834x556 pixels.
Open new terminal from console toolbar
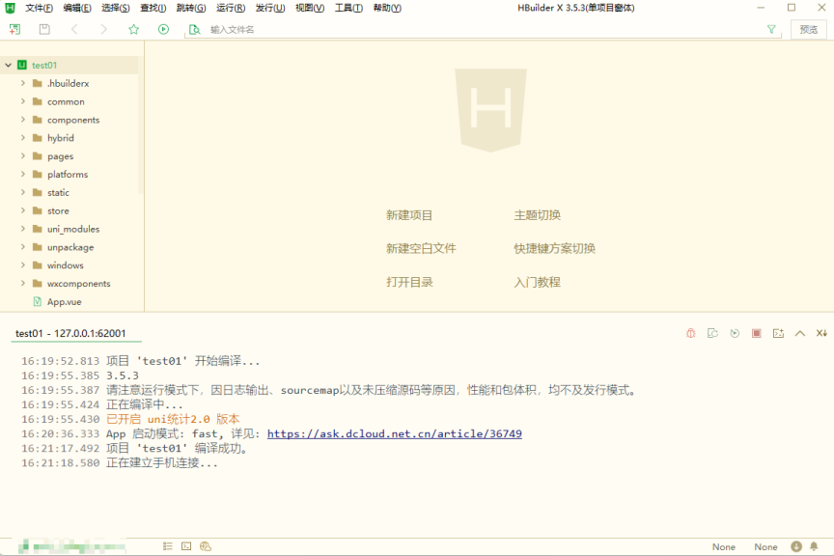[x=778, y=333]
